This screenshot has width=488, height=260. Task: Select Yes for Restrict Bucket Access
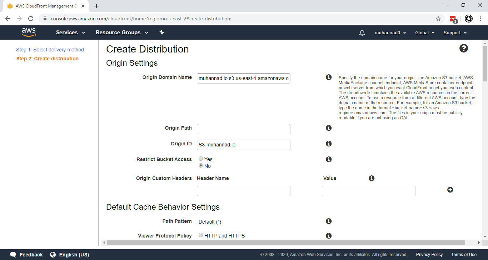click(x=200, y=159)
